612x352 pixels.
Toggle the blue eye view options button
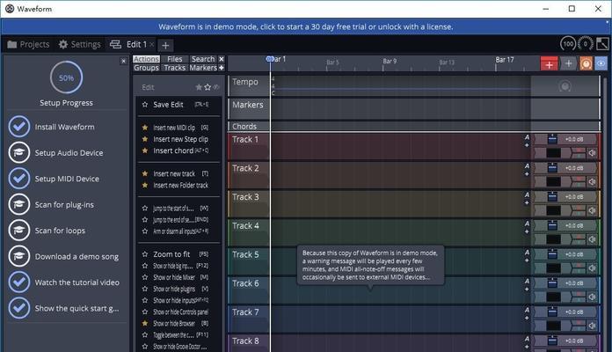point(601,63)
